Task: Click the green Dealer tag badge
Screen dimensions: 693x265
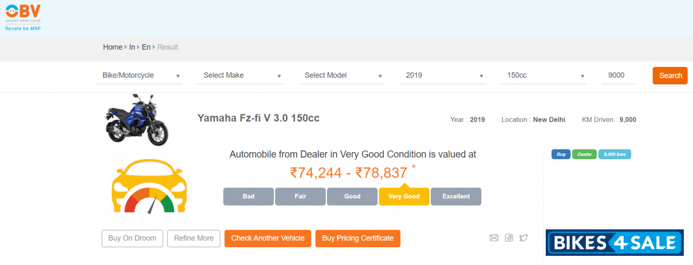Action: click(x=584, y=154)
